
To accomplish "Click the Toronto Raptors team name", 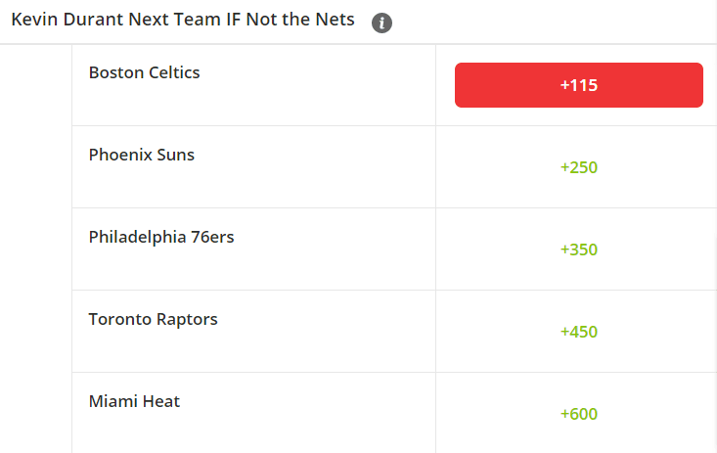I will [153, 319].
